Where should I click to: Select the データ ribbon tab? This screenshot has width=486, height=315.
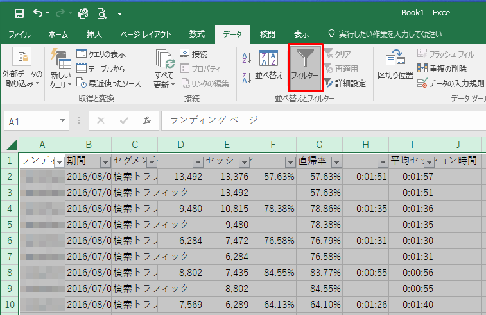click(232, 35)
